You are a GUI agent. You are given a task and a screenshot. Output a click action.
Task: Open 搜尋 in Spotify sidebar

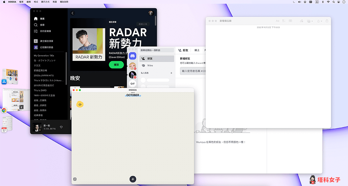(x=39, y=25)
